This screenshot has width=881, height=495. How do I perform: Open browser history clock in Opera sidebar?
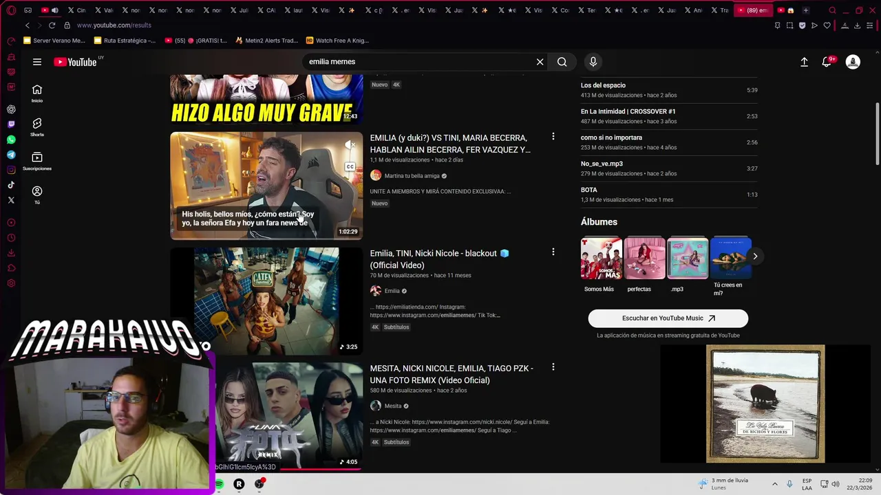point(11,238)
